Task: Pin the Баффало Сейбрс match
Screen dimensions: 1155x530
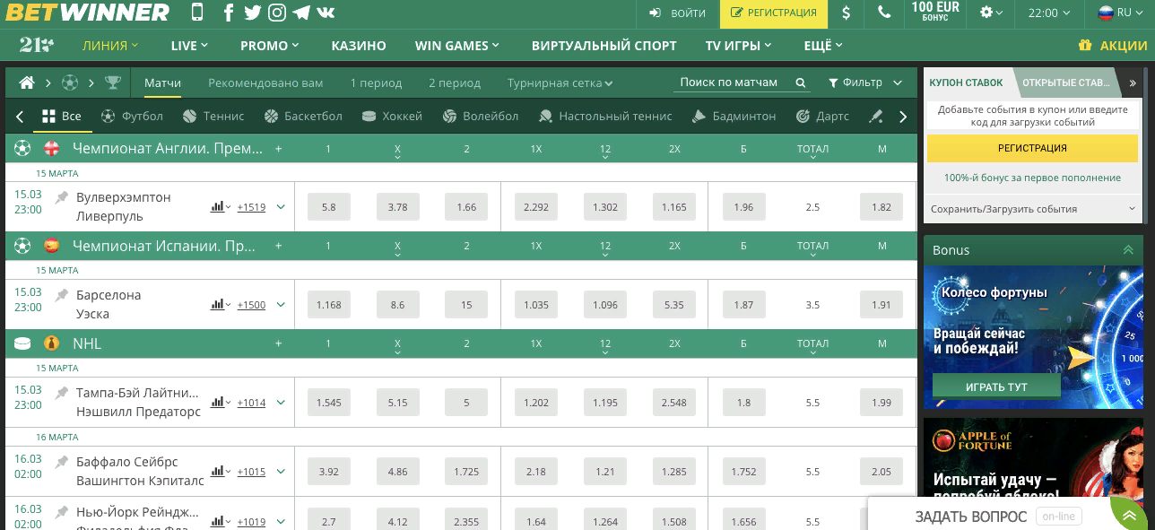Action: [61, 461]
